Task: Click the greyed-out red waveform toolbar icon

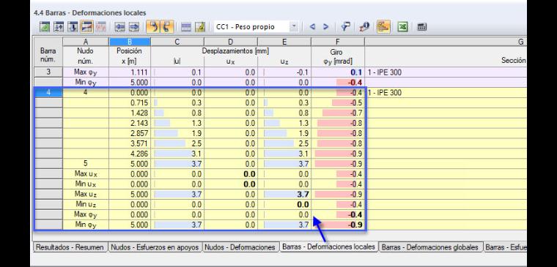Action: click(x=101, y=26)
